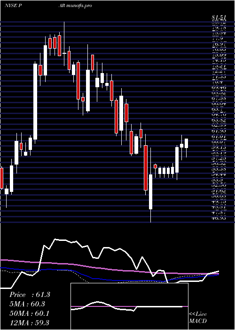Viewport: 235px width, 330px height.
Task: Click the '12MA : 59.3' value
Action: point(29,322)
